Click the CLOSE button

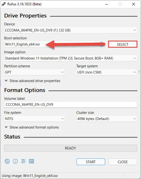pos(123,162)
